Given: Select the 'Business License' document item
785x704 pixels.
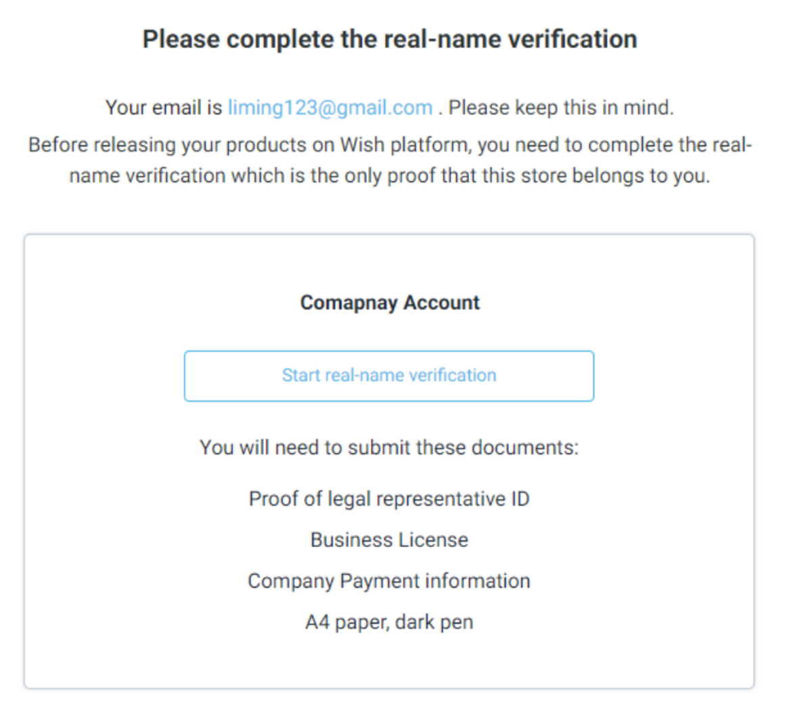Looking at the screenshot, I should point(389,540).
